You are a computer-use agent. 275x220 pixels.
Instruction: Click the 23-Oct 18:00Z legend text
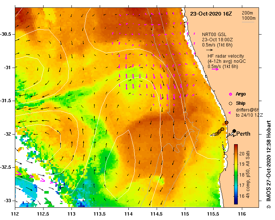[217, 40]
